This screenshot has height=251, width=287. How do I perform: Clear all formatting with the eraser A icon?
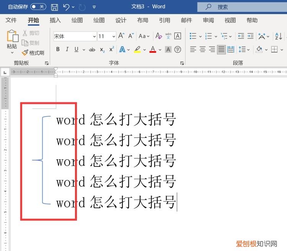point(158,36)
